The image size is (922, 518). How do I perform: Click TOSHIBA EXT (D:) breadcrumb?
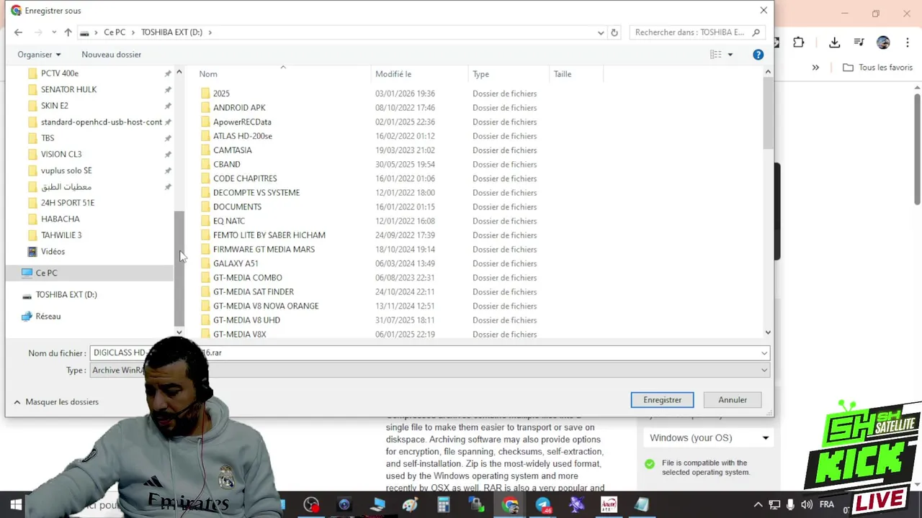(x=171, y=32)
